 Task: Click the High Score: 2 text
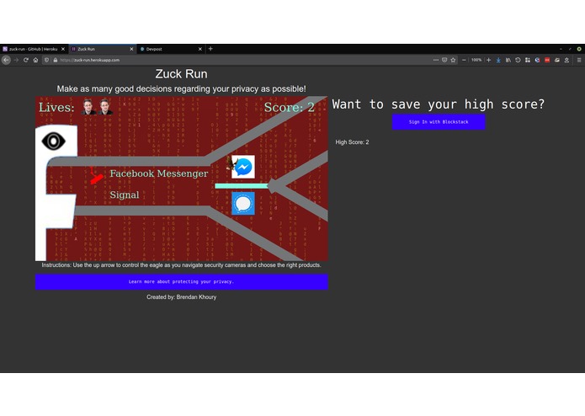point(352,142)
